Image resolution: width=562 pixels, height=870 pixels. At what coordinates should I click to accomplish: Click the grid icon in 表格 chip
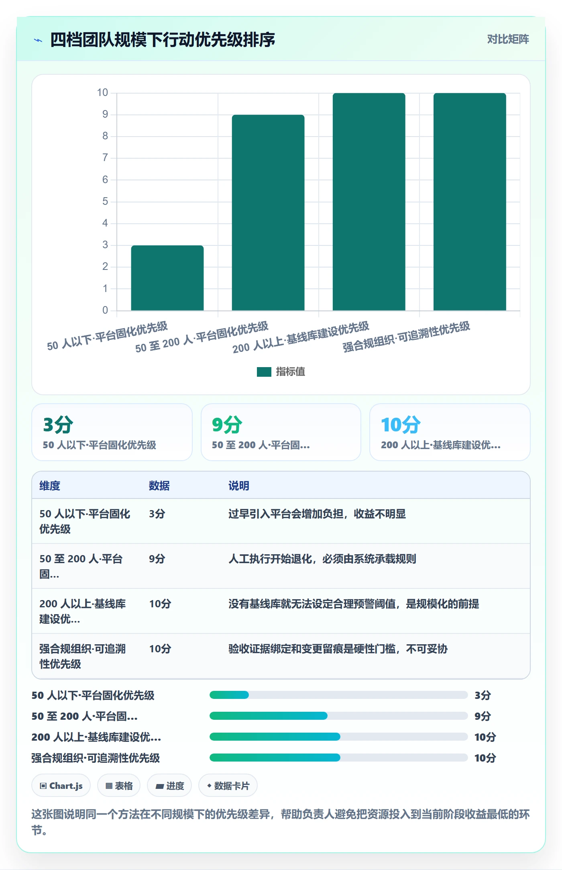click(x=109, y=786)
